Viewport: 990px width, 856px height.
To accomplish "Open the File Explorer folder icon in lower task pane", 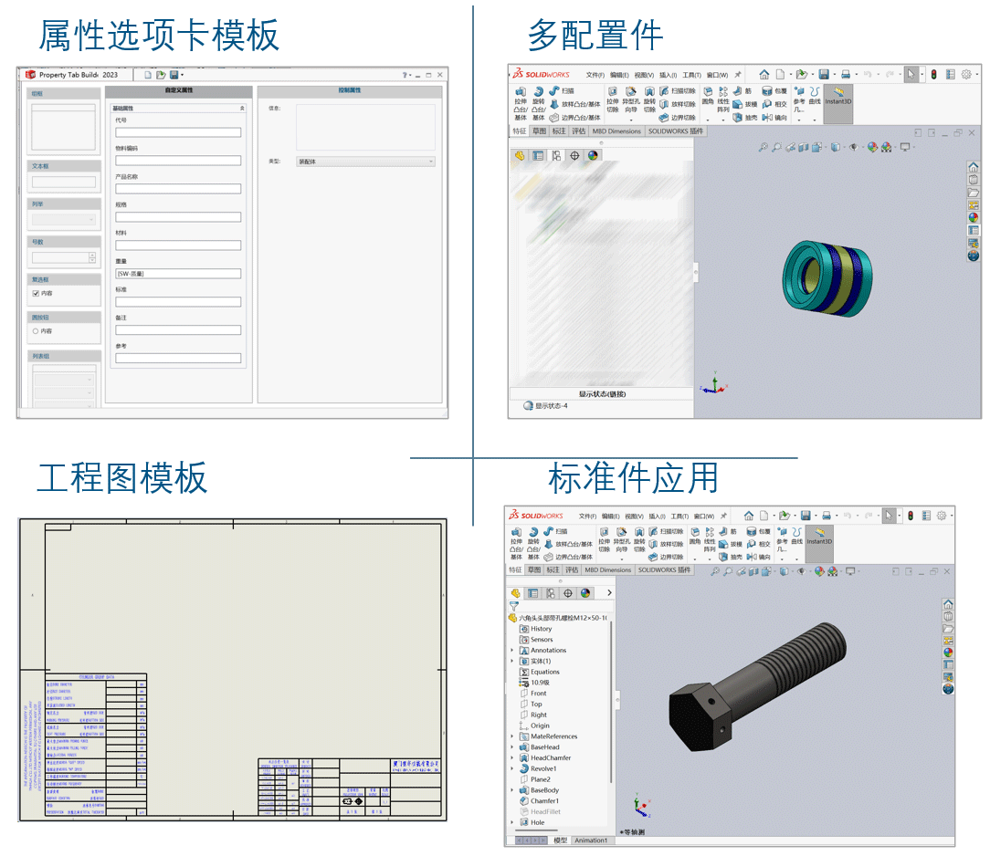I will point(948,628).
